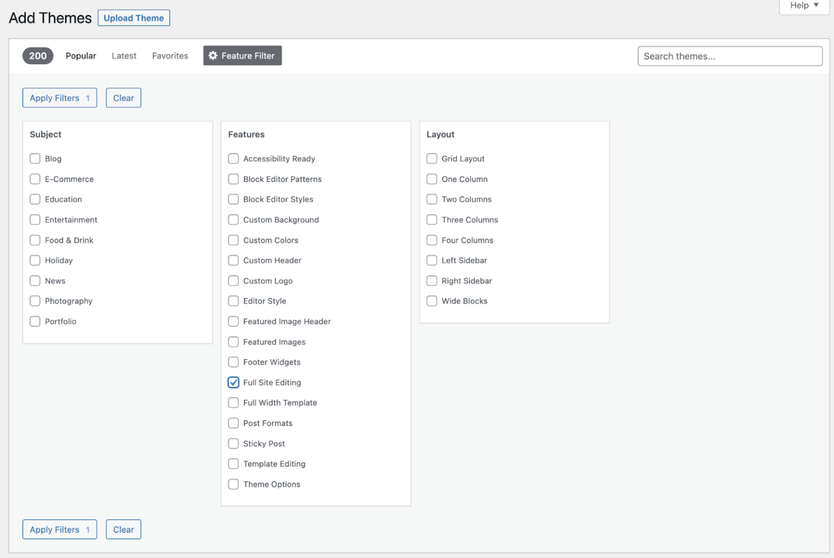Check the Portfolio subject

click(x=35, y=321)
